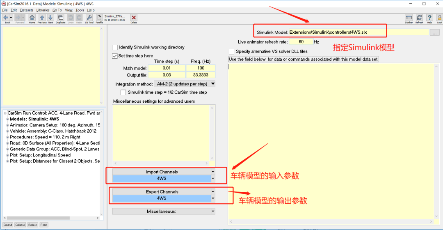Open Integration method dropdown
Viewport: 443px width, 230px height.
tap(185, 84)
